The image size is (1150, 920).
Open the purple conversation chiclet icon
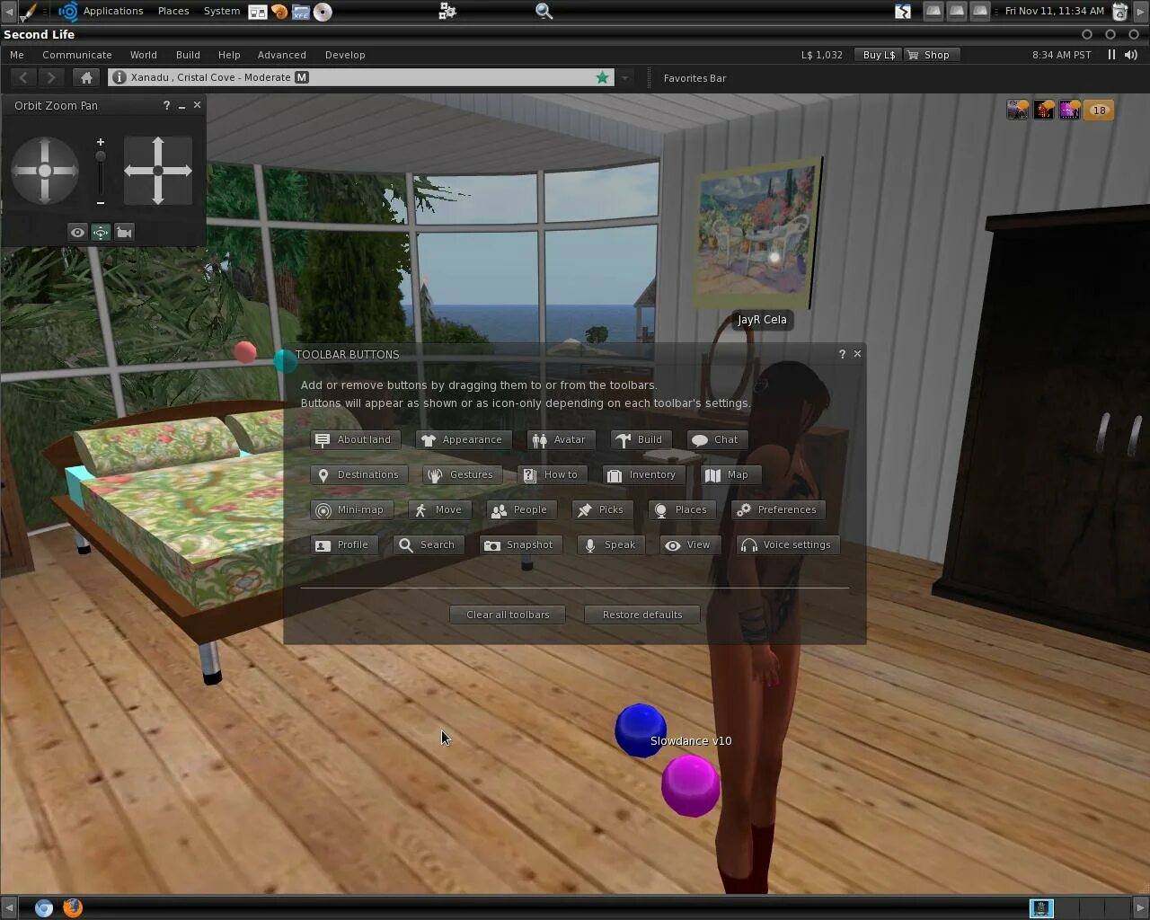(1069, 111)
